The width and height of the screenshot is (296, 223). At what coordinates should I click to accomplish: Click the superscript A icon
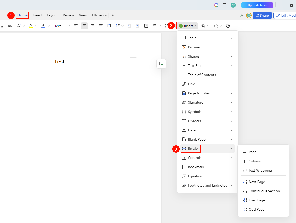click(19, 26)
